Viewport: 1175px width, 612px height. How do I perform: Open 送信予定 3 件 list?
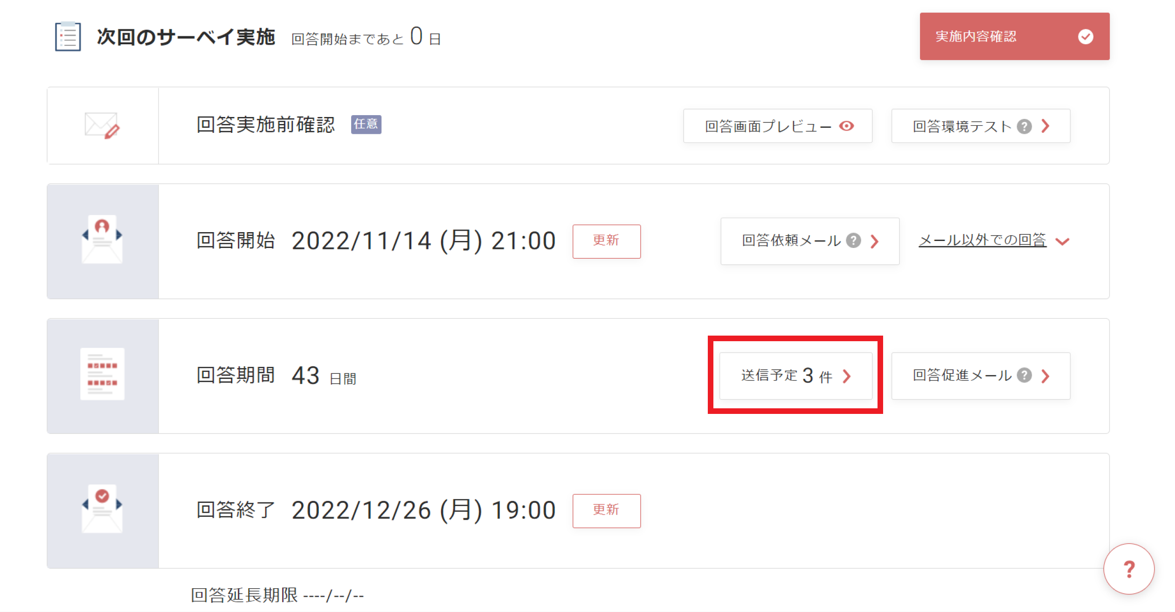tap(795, 376)
